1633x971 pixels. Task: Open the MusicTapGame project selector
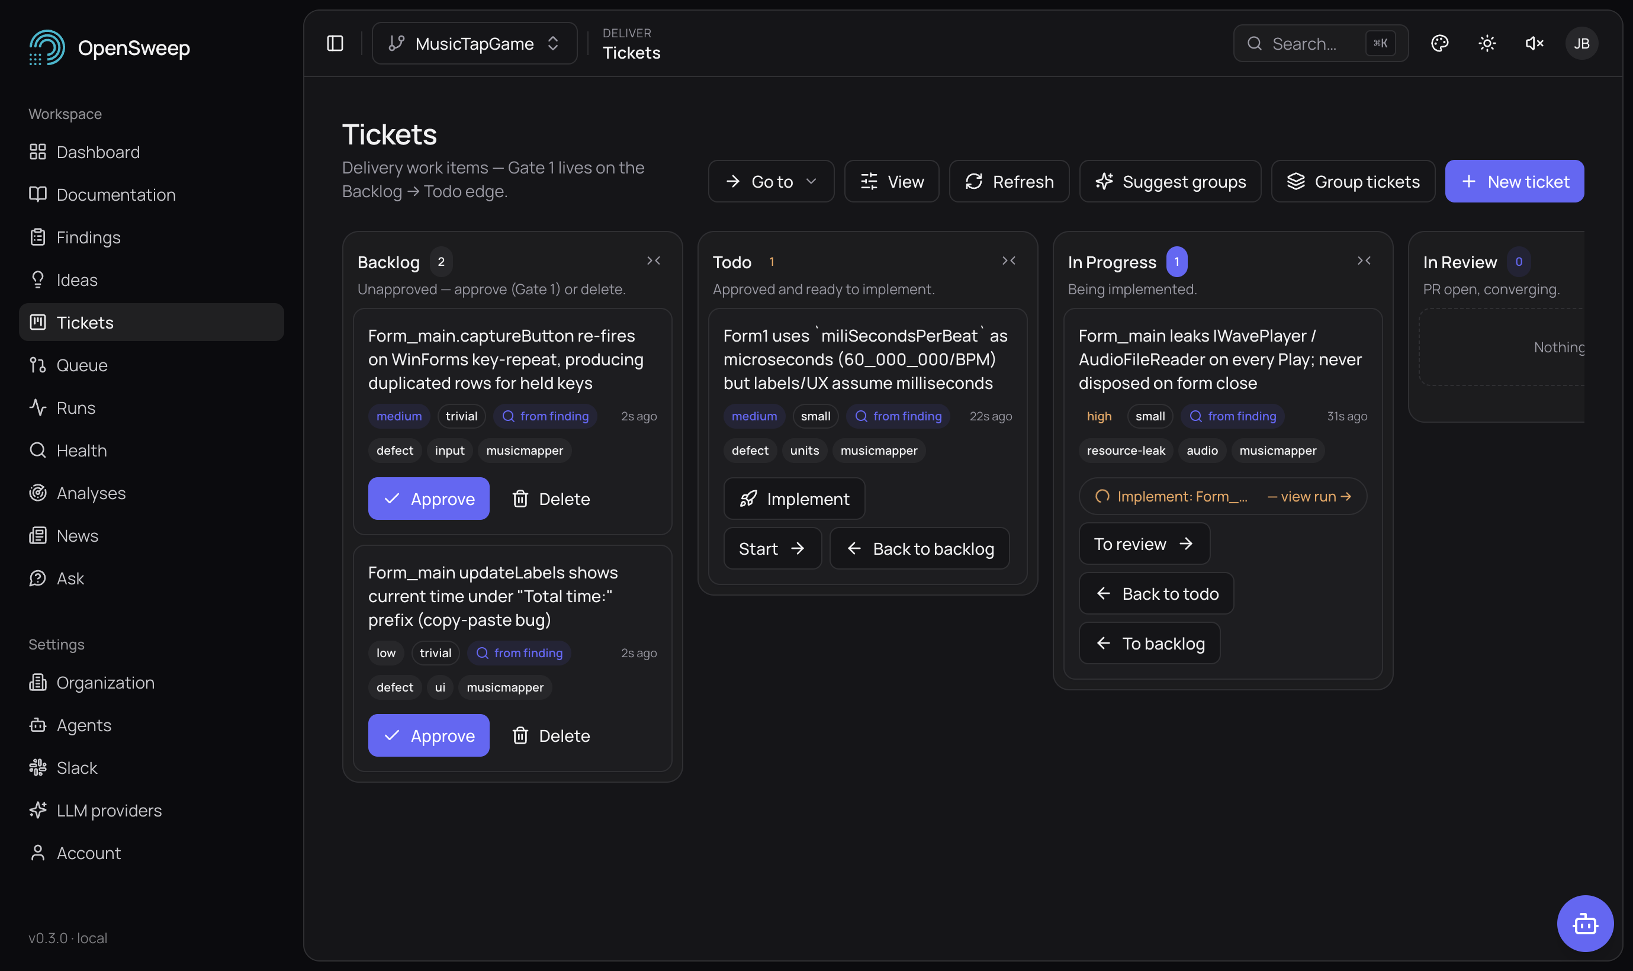[474, 43]
